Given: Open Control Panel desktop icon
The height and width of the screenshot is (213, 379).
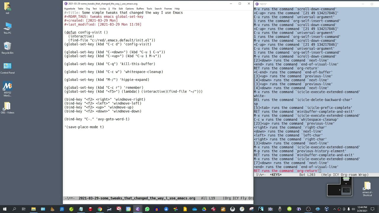Looking at the screenshot, I should (x=7, y=68).
